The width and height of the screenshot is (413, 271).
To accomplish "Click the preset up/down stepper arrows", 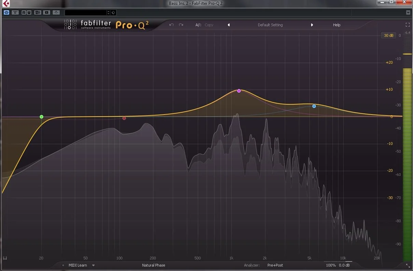I will pos(109,13).
